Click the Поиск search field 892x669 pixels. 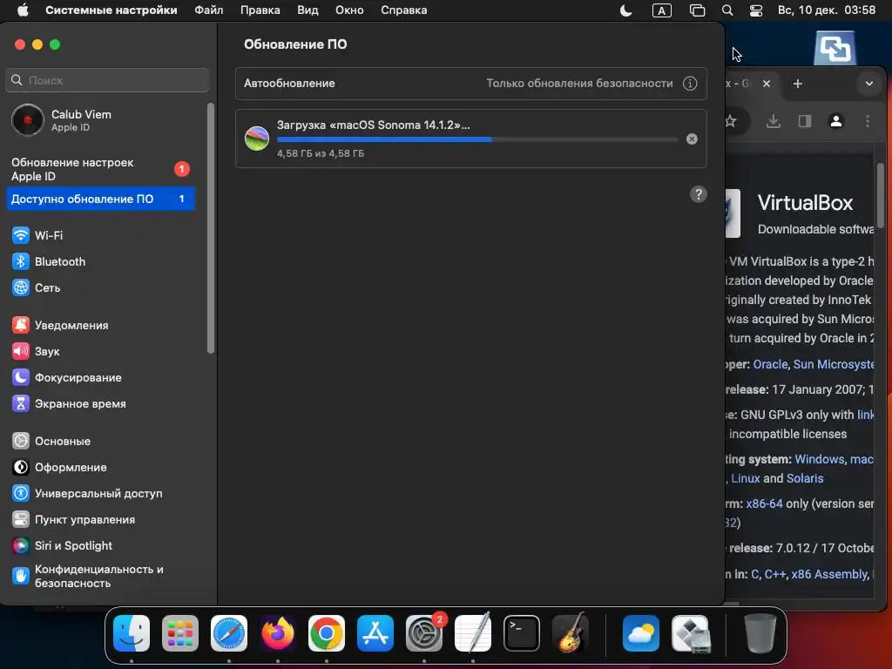pos(107,80)
